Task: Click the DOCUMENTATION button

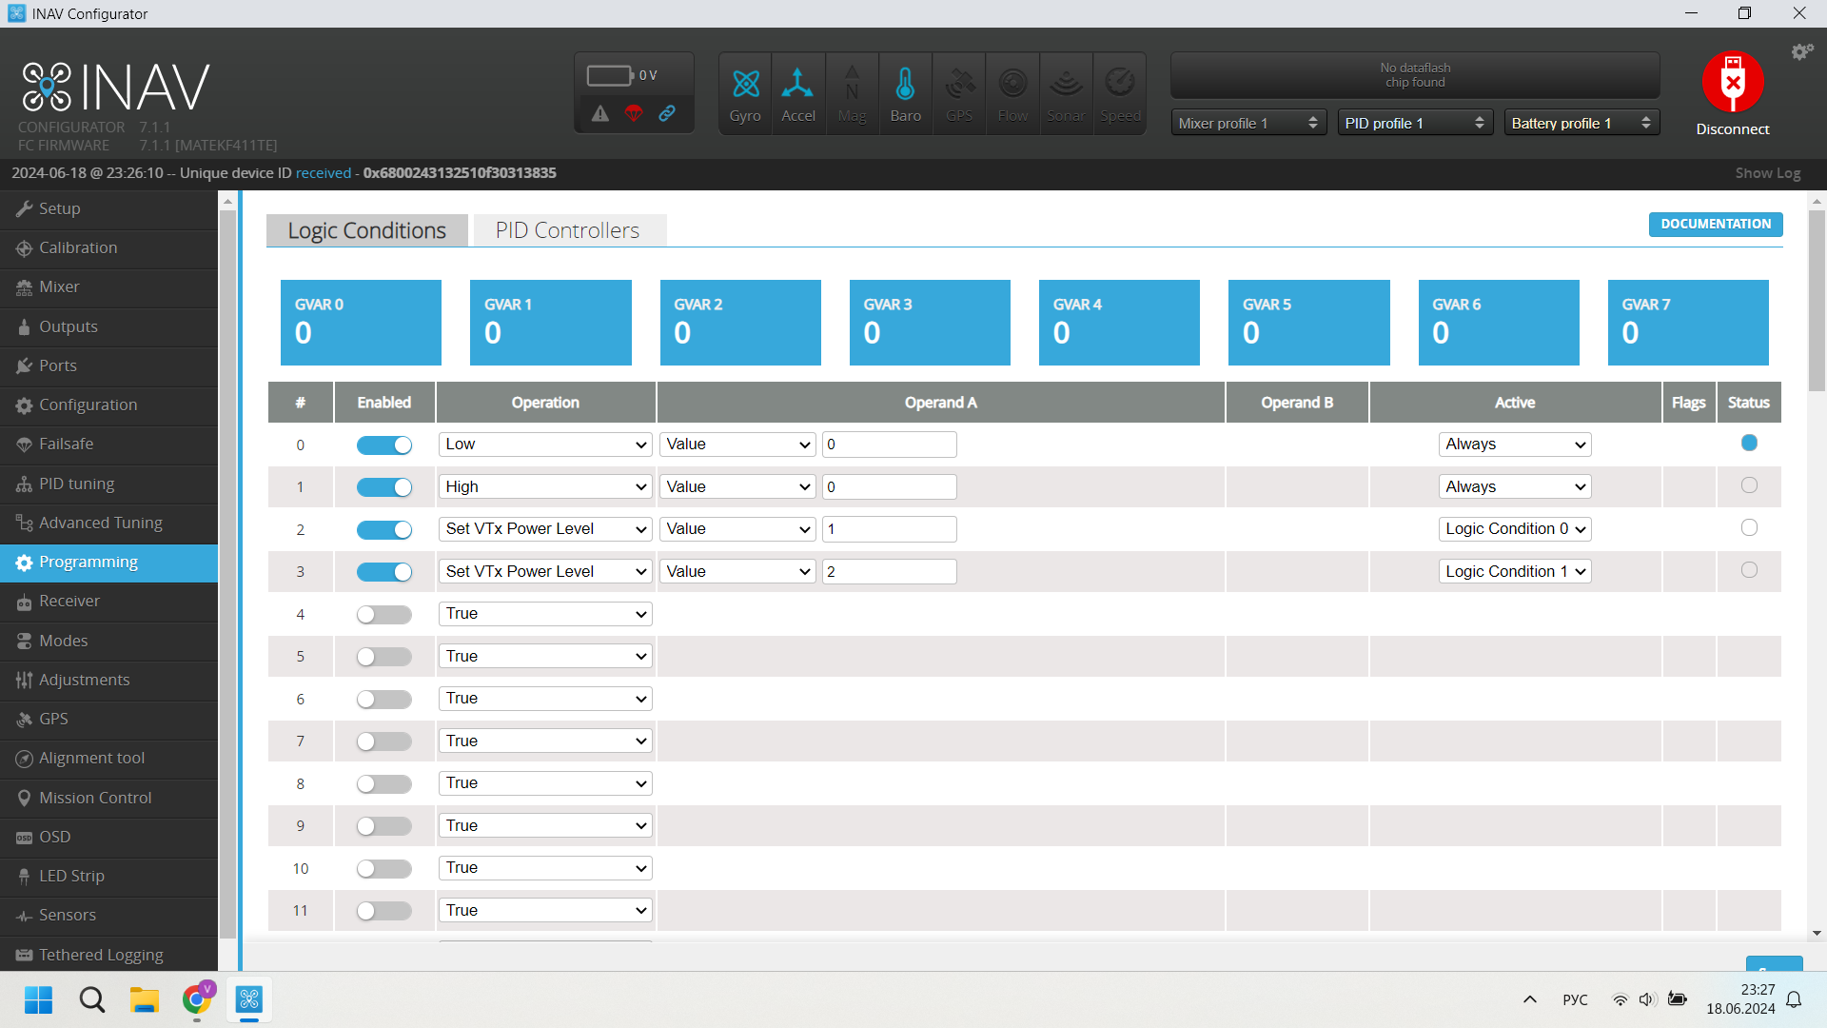Action: click(x=1715, y=224)
